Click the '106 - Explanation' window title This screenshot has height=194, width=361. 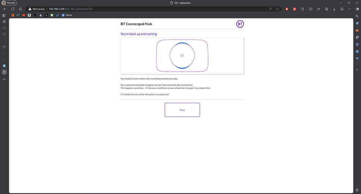click(x=182, y=3)
